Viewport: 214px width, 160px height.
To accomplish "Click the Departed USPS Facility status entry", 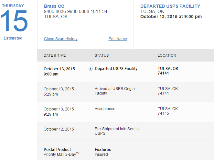I will tap(116, 69).
